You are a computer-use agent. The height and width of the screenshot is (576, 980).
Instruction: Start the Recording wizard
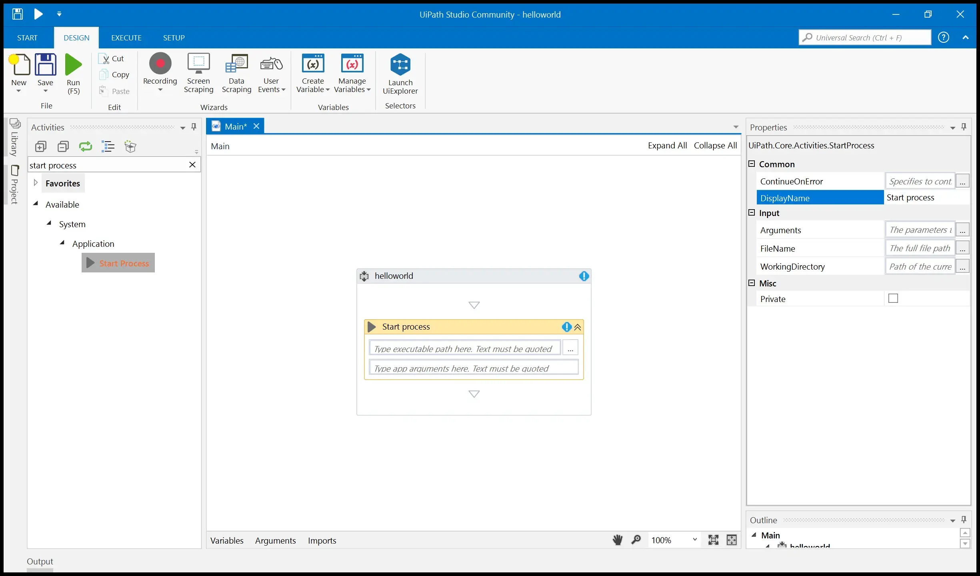(x=160, y=72)
